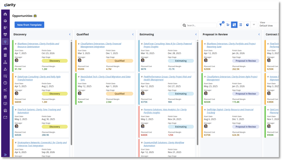283x161 pixels.
Task: Open the filter funnel icon
Action: point(221,25)
